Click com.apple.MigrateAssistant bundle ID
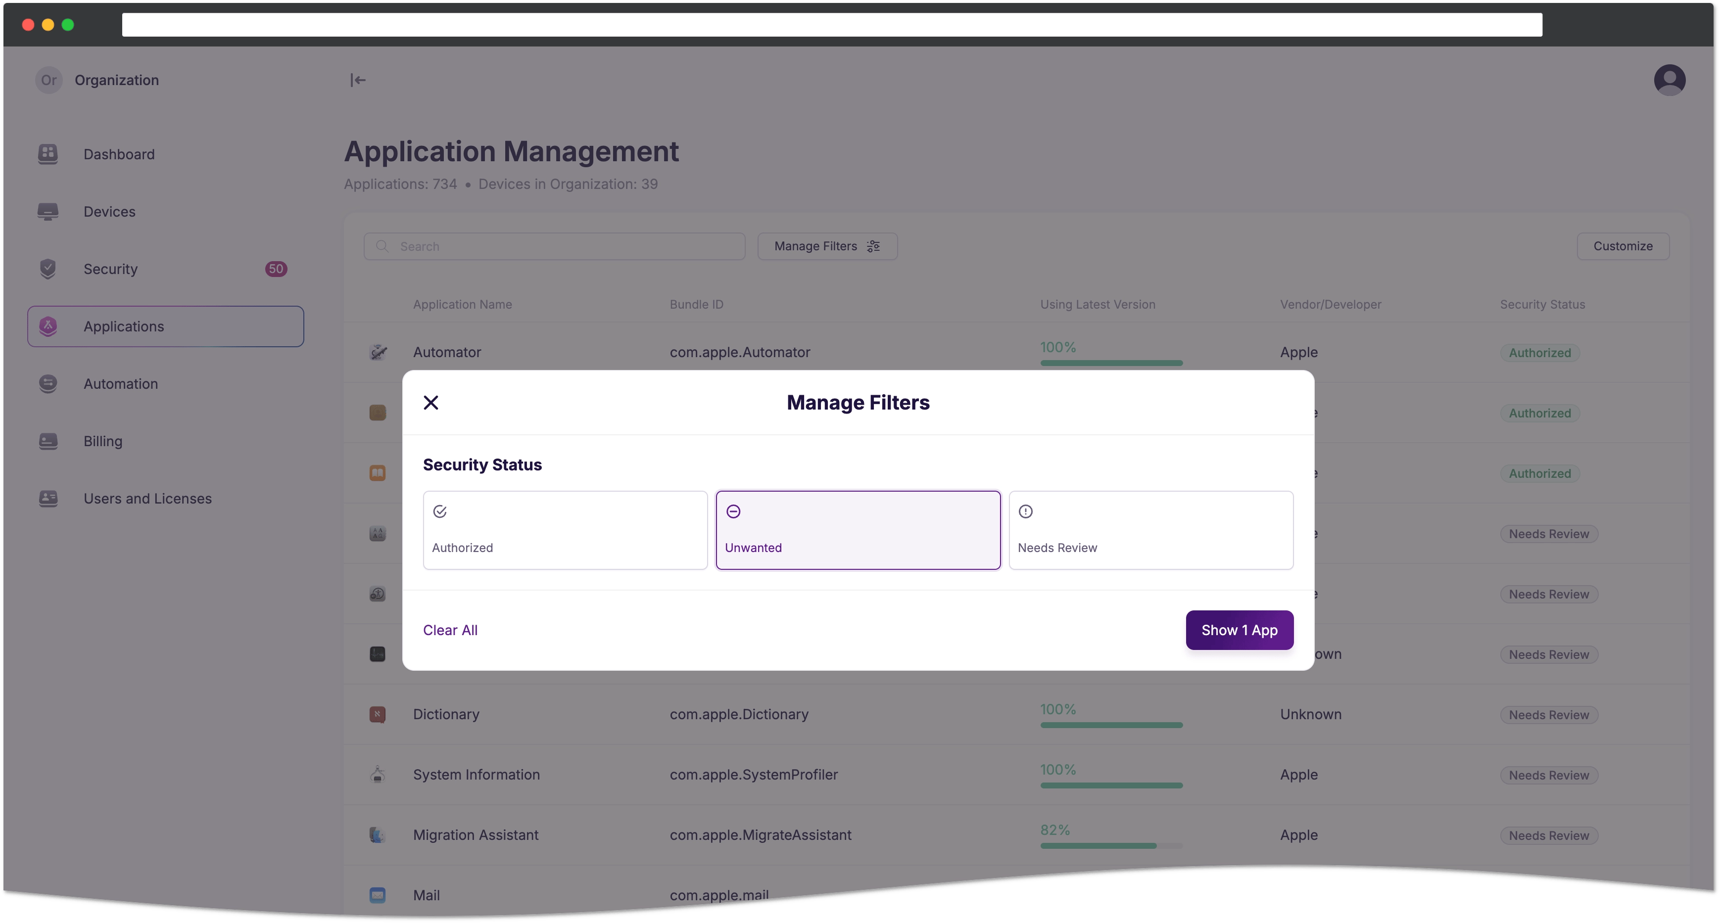Screen dimensions: 1720x923 coord(761,835)
